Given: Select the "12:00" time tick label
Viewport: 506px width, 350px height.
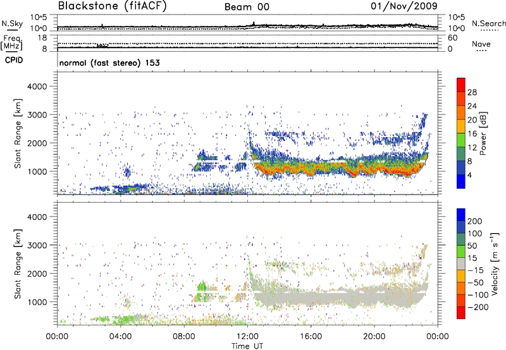Looking at the screenshot, I should [x=247, y=337].
